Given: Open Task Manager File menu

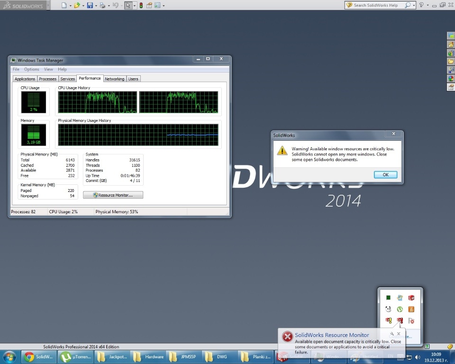Looking at the screenshot, I should pyautogui.click(x=16, y=69).
